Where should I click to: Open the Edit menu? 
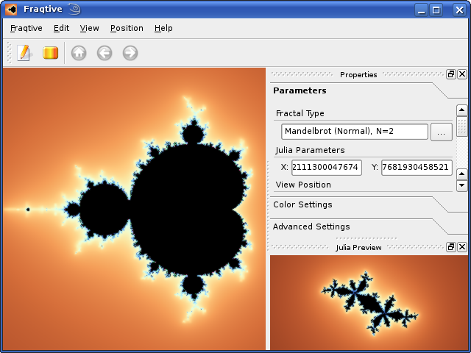point(61,28)
